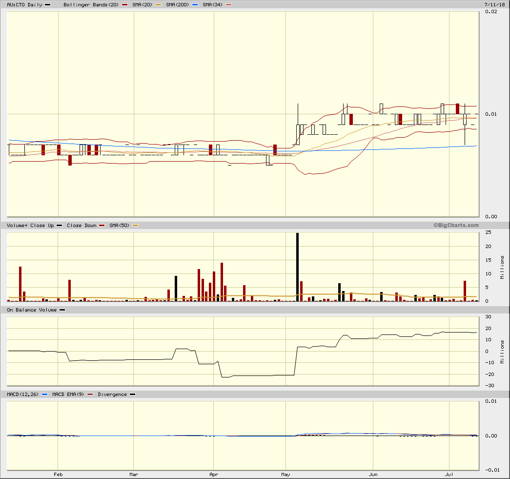Click the Feb label on time axis
This screenshot has height=479, width=510.
coord(58,475)
